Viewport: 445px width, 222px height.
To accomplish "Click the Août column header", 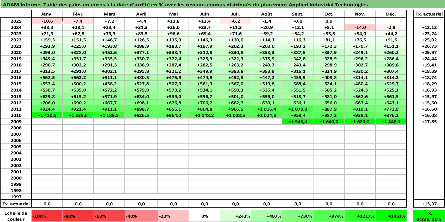I will (x=267, y=14).
